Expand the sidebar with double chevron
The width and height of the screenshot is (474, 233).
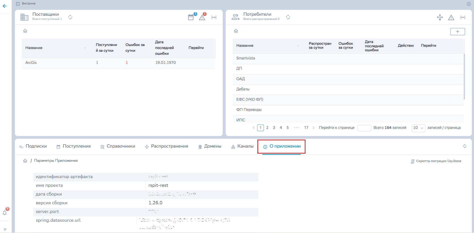pos(5,229)
